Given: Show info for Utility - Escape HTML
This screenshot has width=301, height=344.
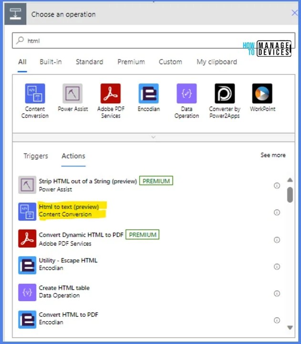Looking at the screenshot, I should (x=277, y=266).
